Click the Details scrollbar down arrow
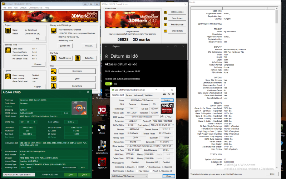The height and width of the screenshot is (179, 286). (x=277, y=168)
